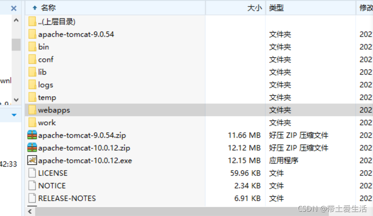
Task: Close the left side panel with X
Action: point(14,8)
